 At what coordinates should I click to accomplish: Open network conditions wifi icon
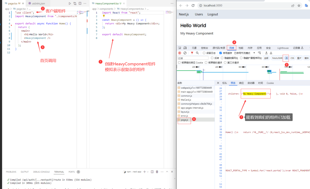pos(259,53)
